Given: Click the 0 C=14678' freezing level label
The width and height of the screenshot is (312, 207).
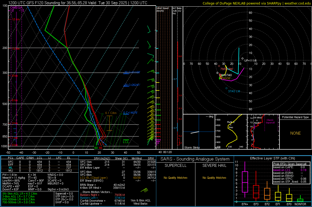Looking at the screenshot, I should click(x=130, y=113).
